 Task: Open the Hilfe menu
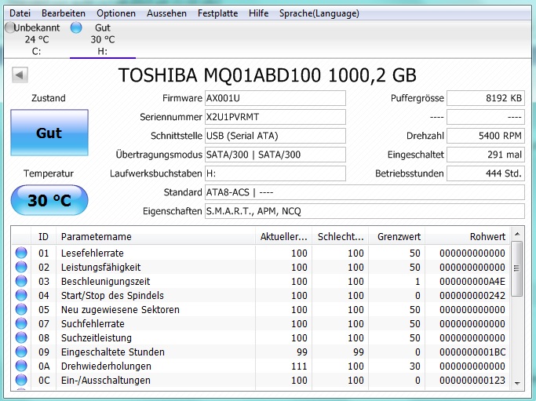pos(258,13)
